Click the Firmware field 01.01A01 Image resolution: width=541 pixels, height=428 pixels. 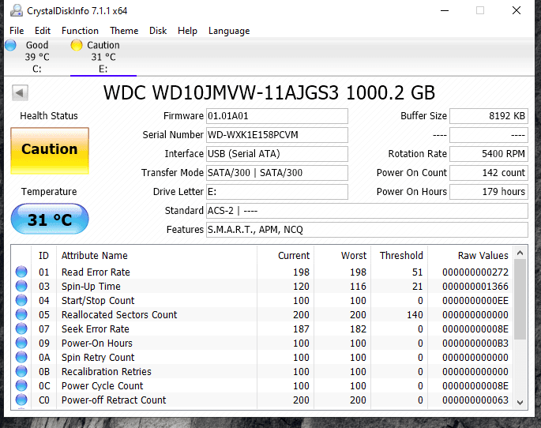[x=277, y=116]
